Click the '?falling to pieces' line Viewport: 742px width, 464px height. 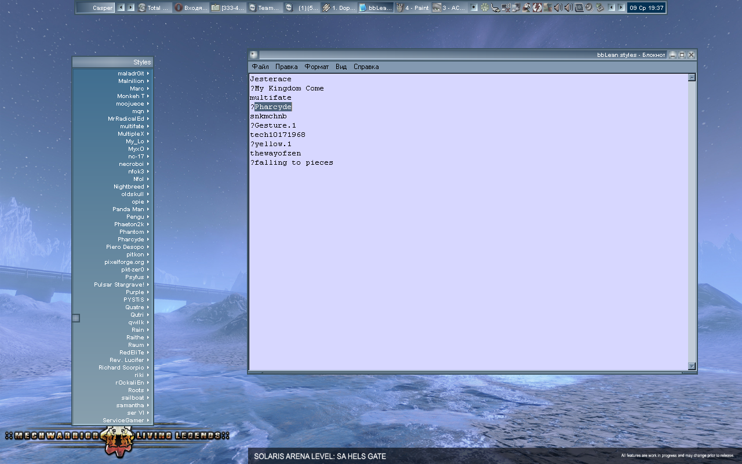click(x=292, y=162)
